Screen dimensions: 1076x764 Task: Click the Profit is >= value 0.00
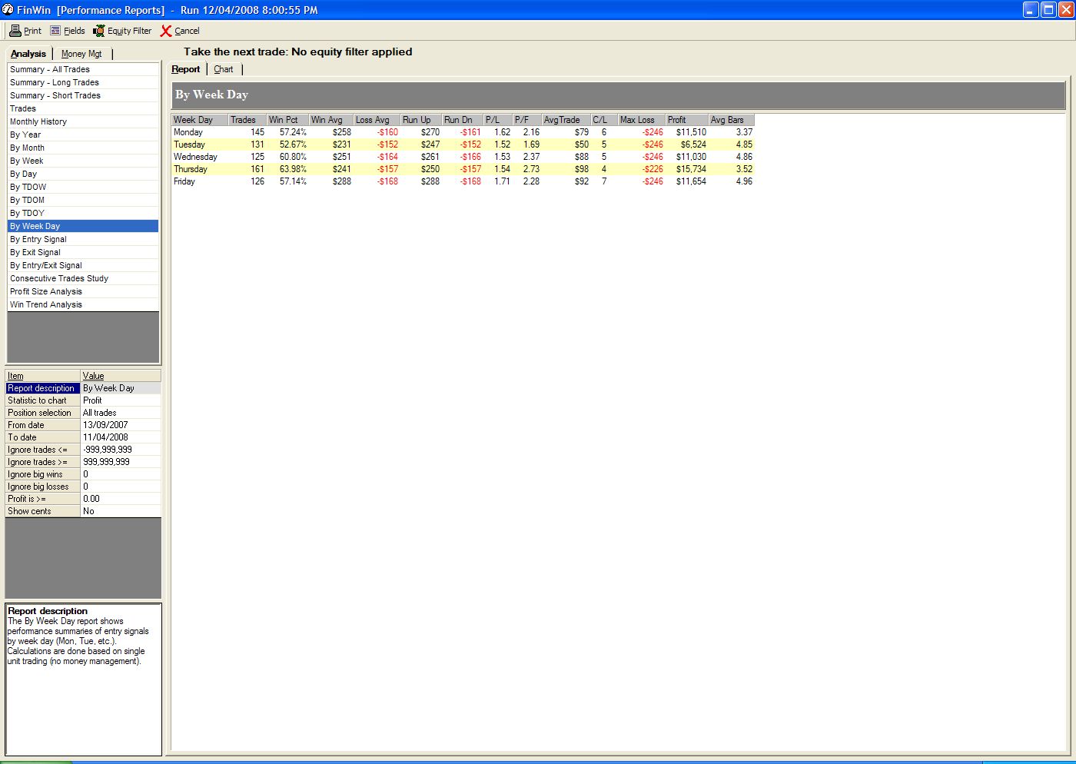(121, 499)
